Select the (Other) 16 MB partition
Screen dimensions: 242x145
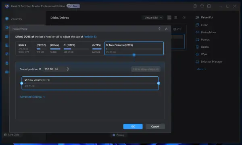pyautogui.click(x=55, y=48)
